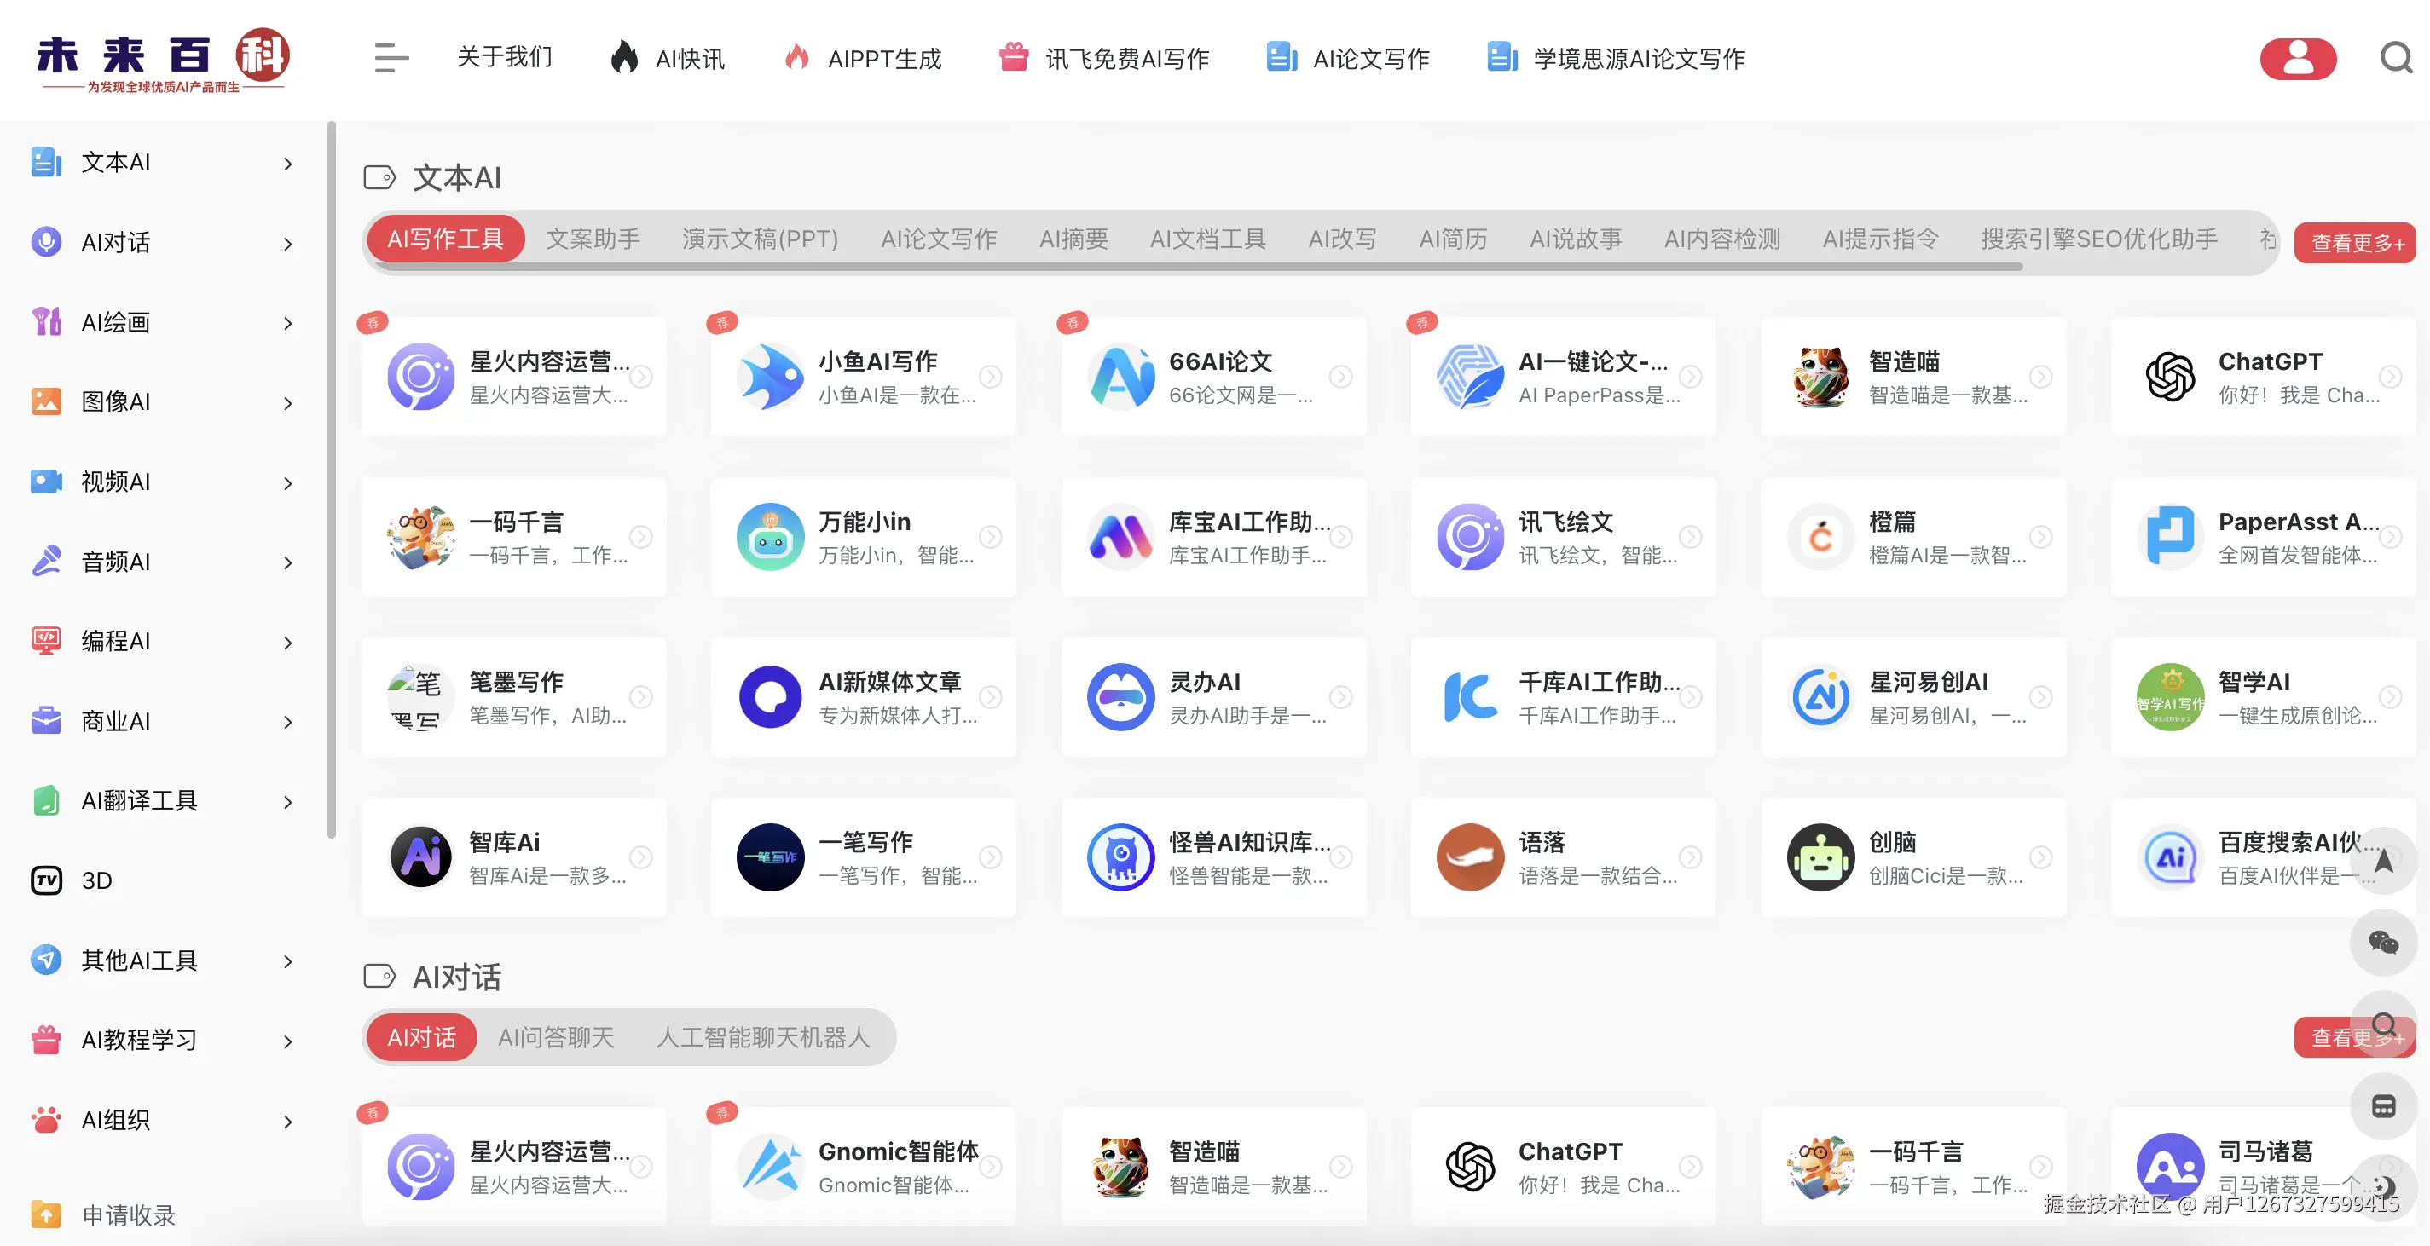Select the AI翻译工具 sidebar entry

[x=138, y=800]
